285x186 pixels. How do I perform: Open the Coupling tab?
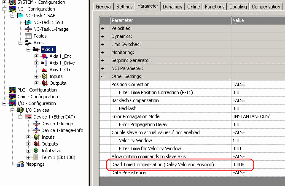coord(238,7)
